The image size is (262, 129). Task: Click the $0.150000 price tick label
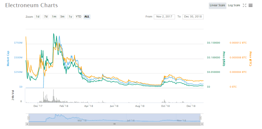point(213,43)
